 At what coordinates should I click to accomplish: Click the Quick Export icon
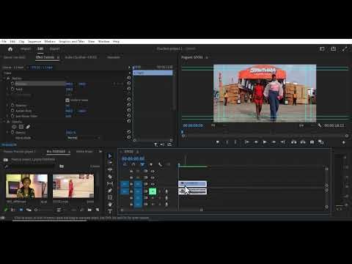(334, 49)
